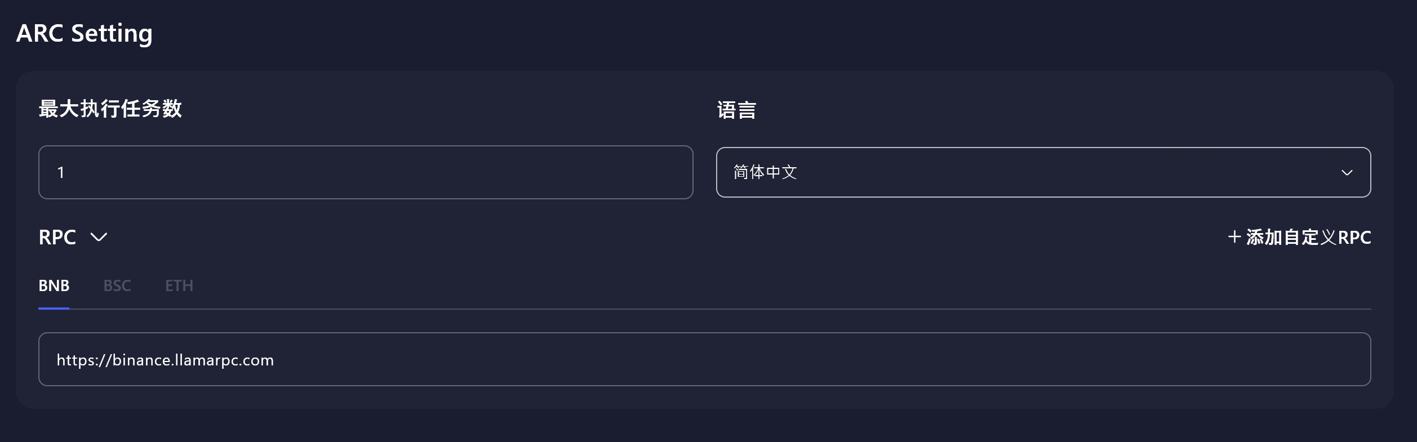This screenshot has width=1417, height=442.
Task: Click the empty right end of the RPC URL field
Action: [x=1296, y=359]
